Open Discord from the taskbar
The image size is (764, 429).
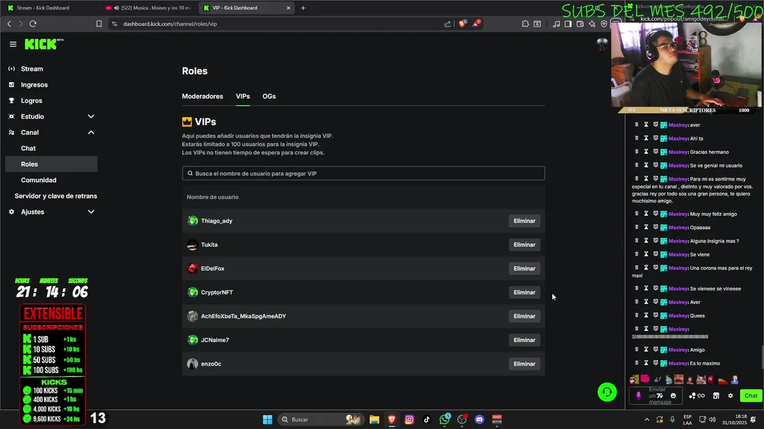point(479,419)
